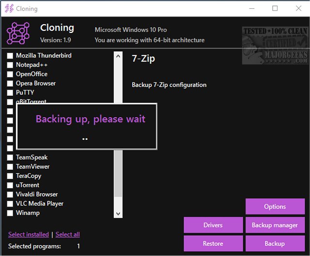
Task: Check the Notepad++ checkbox
Action: click(10, 65)
